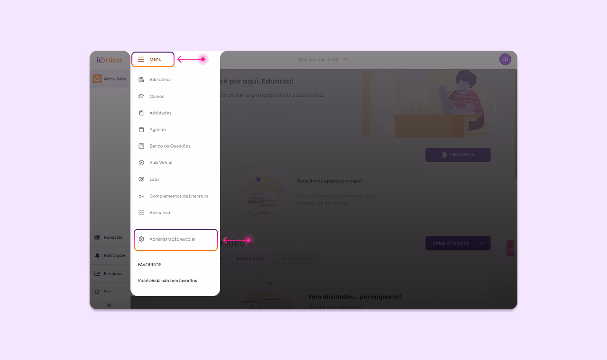This screenshot has width=607, height=360.
Task: Open the Aplicativo grid icon
Action: pos(141,213)
